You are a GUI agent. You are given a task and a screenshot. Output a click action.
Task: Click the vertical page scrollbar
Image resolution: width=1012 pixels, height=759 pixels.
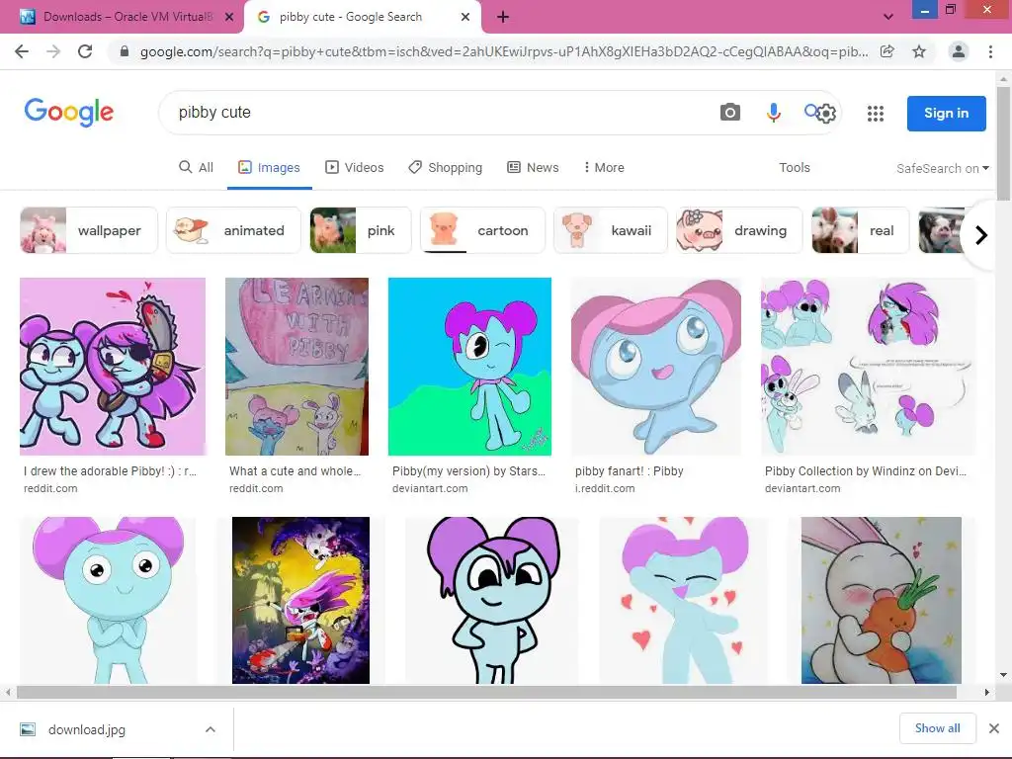pyautogui.click(x=1003, y=142)
